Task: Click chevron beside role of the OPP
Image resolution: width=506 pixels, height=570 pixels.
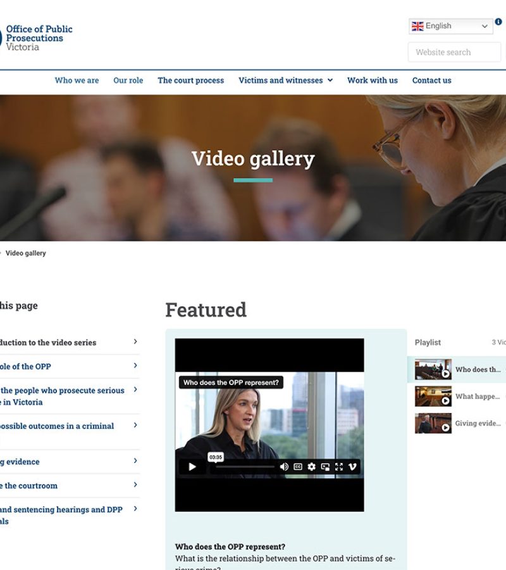Action: click(x=135, y=365)
